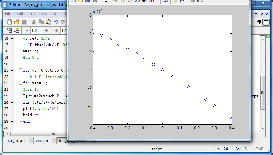Select the Zoom In tool in figure

(115, 1)
